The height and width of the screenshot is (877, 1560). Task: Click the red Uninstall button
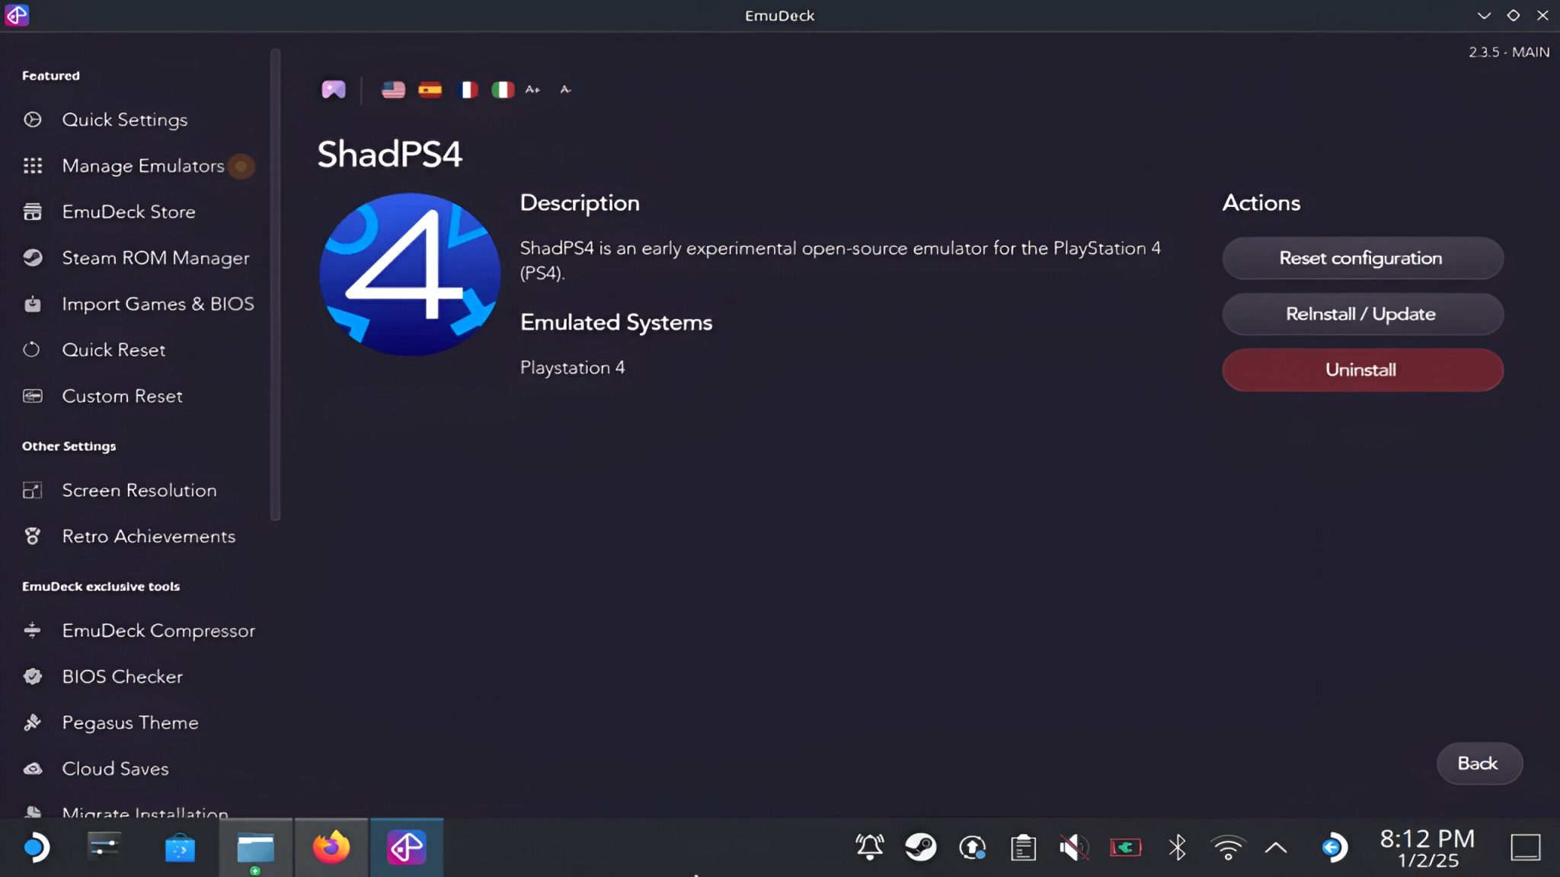(x=1362, y=370)
